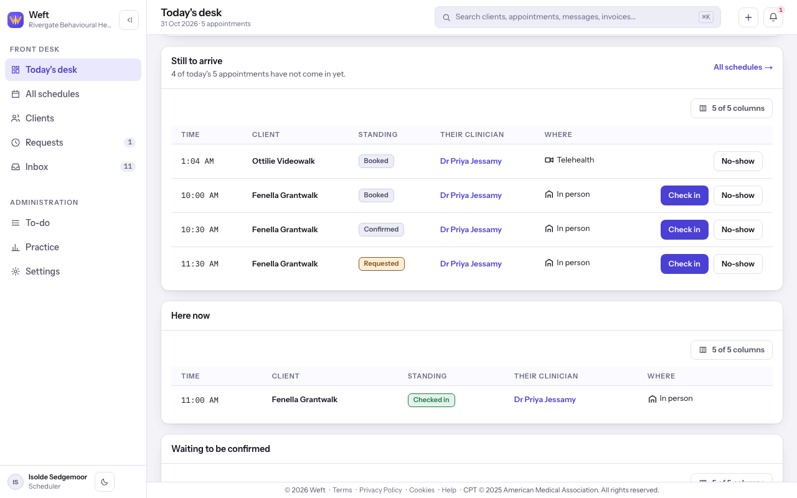Mark the 10:30 AM appointment No-show
Screen dimensions: 797x498
click(x=738, y=230)
